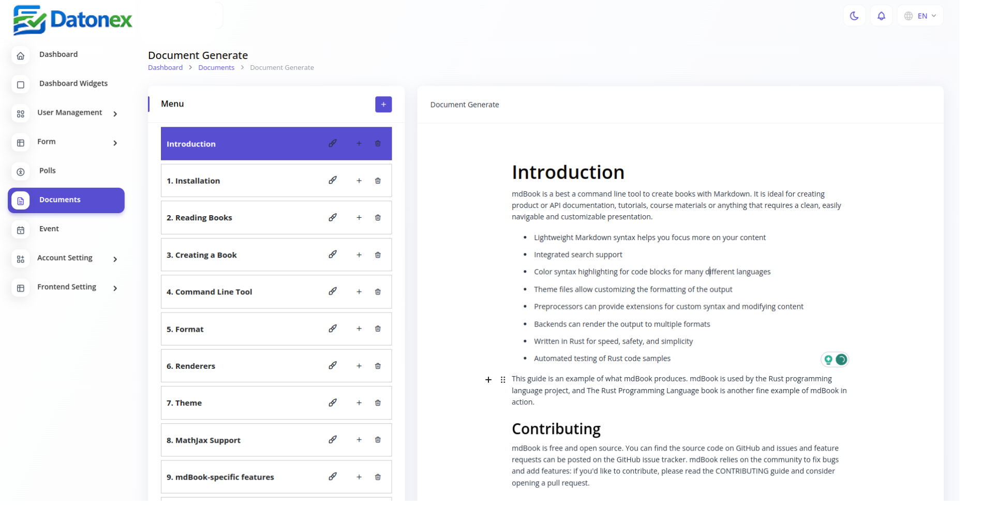Toggle dark mode with moon icon
Screen dimensions: 981x507
[854, 16]
